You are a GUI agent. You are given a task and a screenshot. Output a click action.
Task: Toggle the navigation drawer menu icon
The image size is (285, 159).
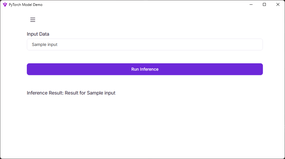coord(33,20)
